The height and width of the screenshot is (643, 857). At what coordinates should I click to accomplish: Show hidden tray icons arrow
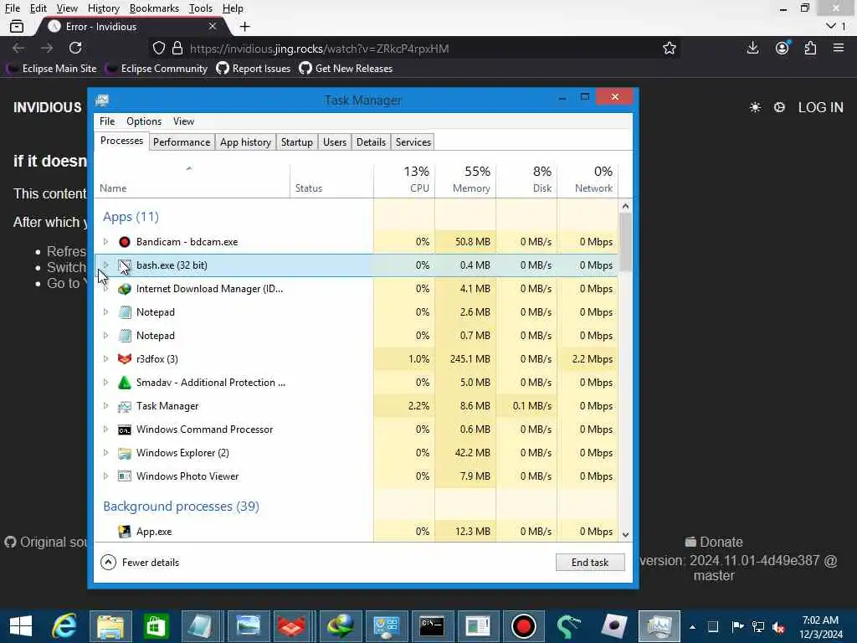[692, 627]
